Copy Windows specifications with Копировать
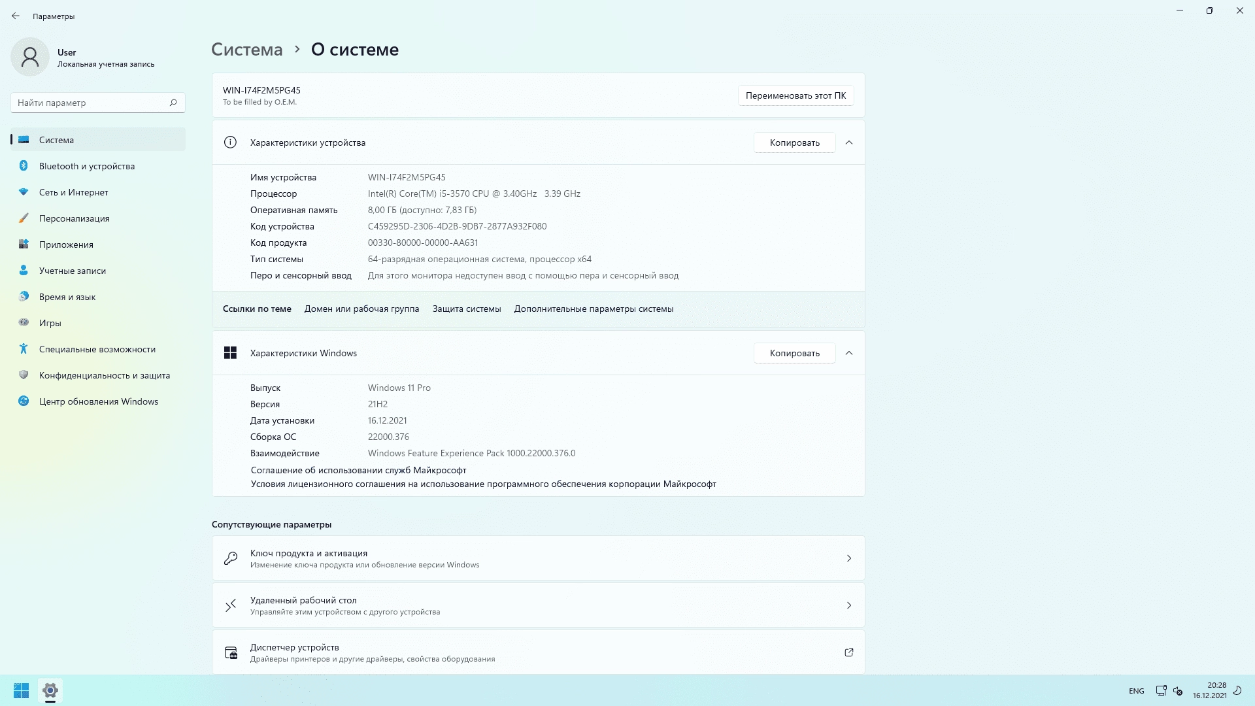The height and width of the screenshot is (706, 1255). [x=794, y=353]
